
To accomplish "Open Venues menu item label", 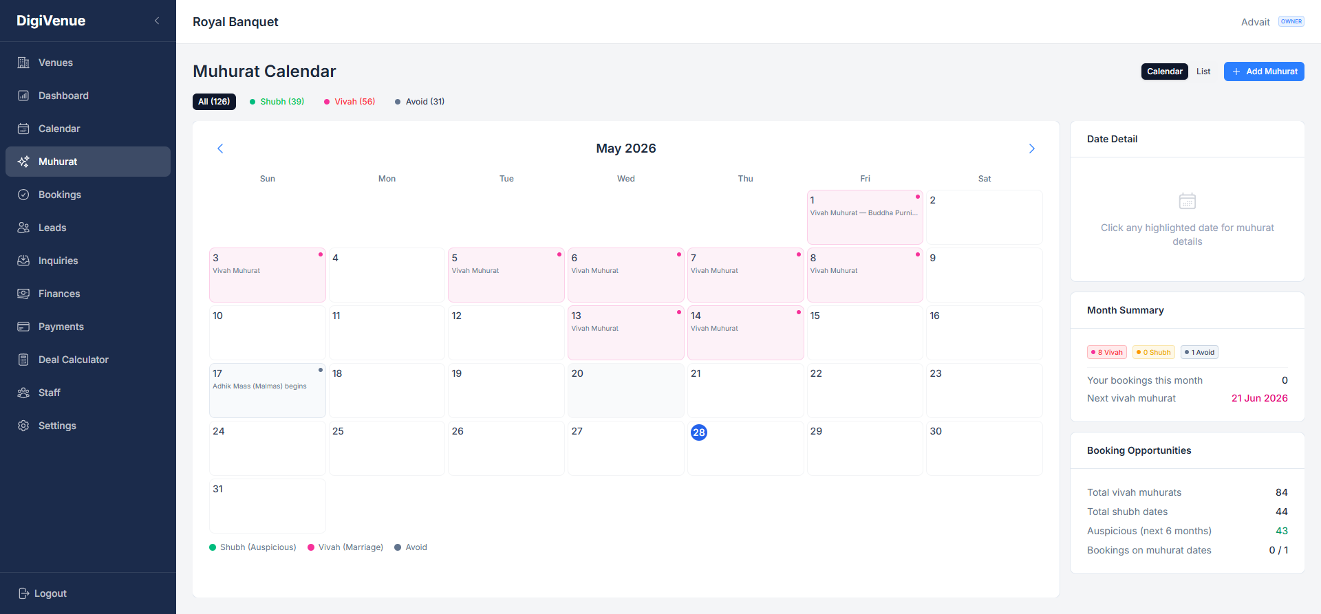I will tap(56, 63).
